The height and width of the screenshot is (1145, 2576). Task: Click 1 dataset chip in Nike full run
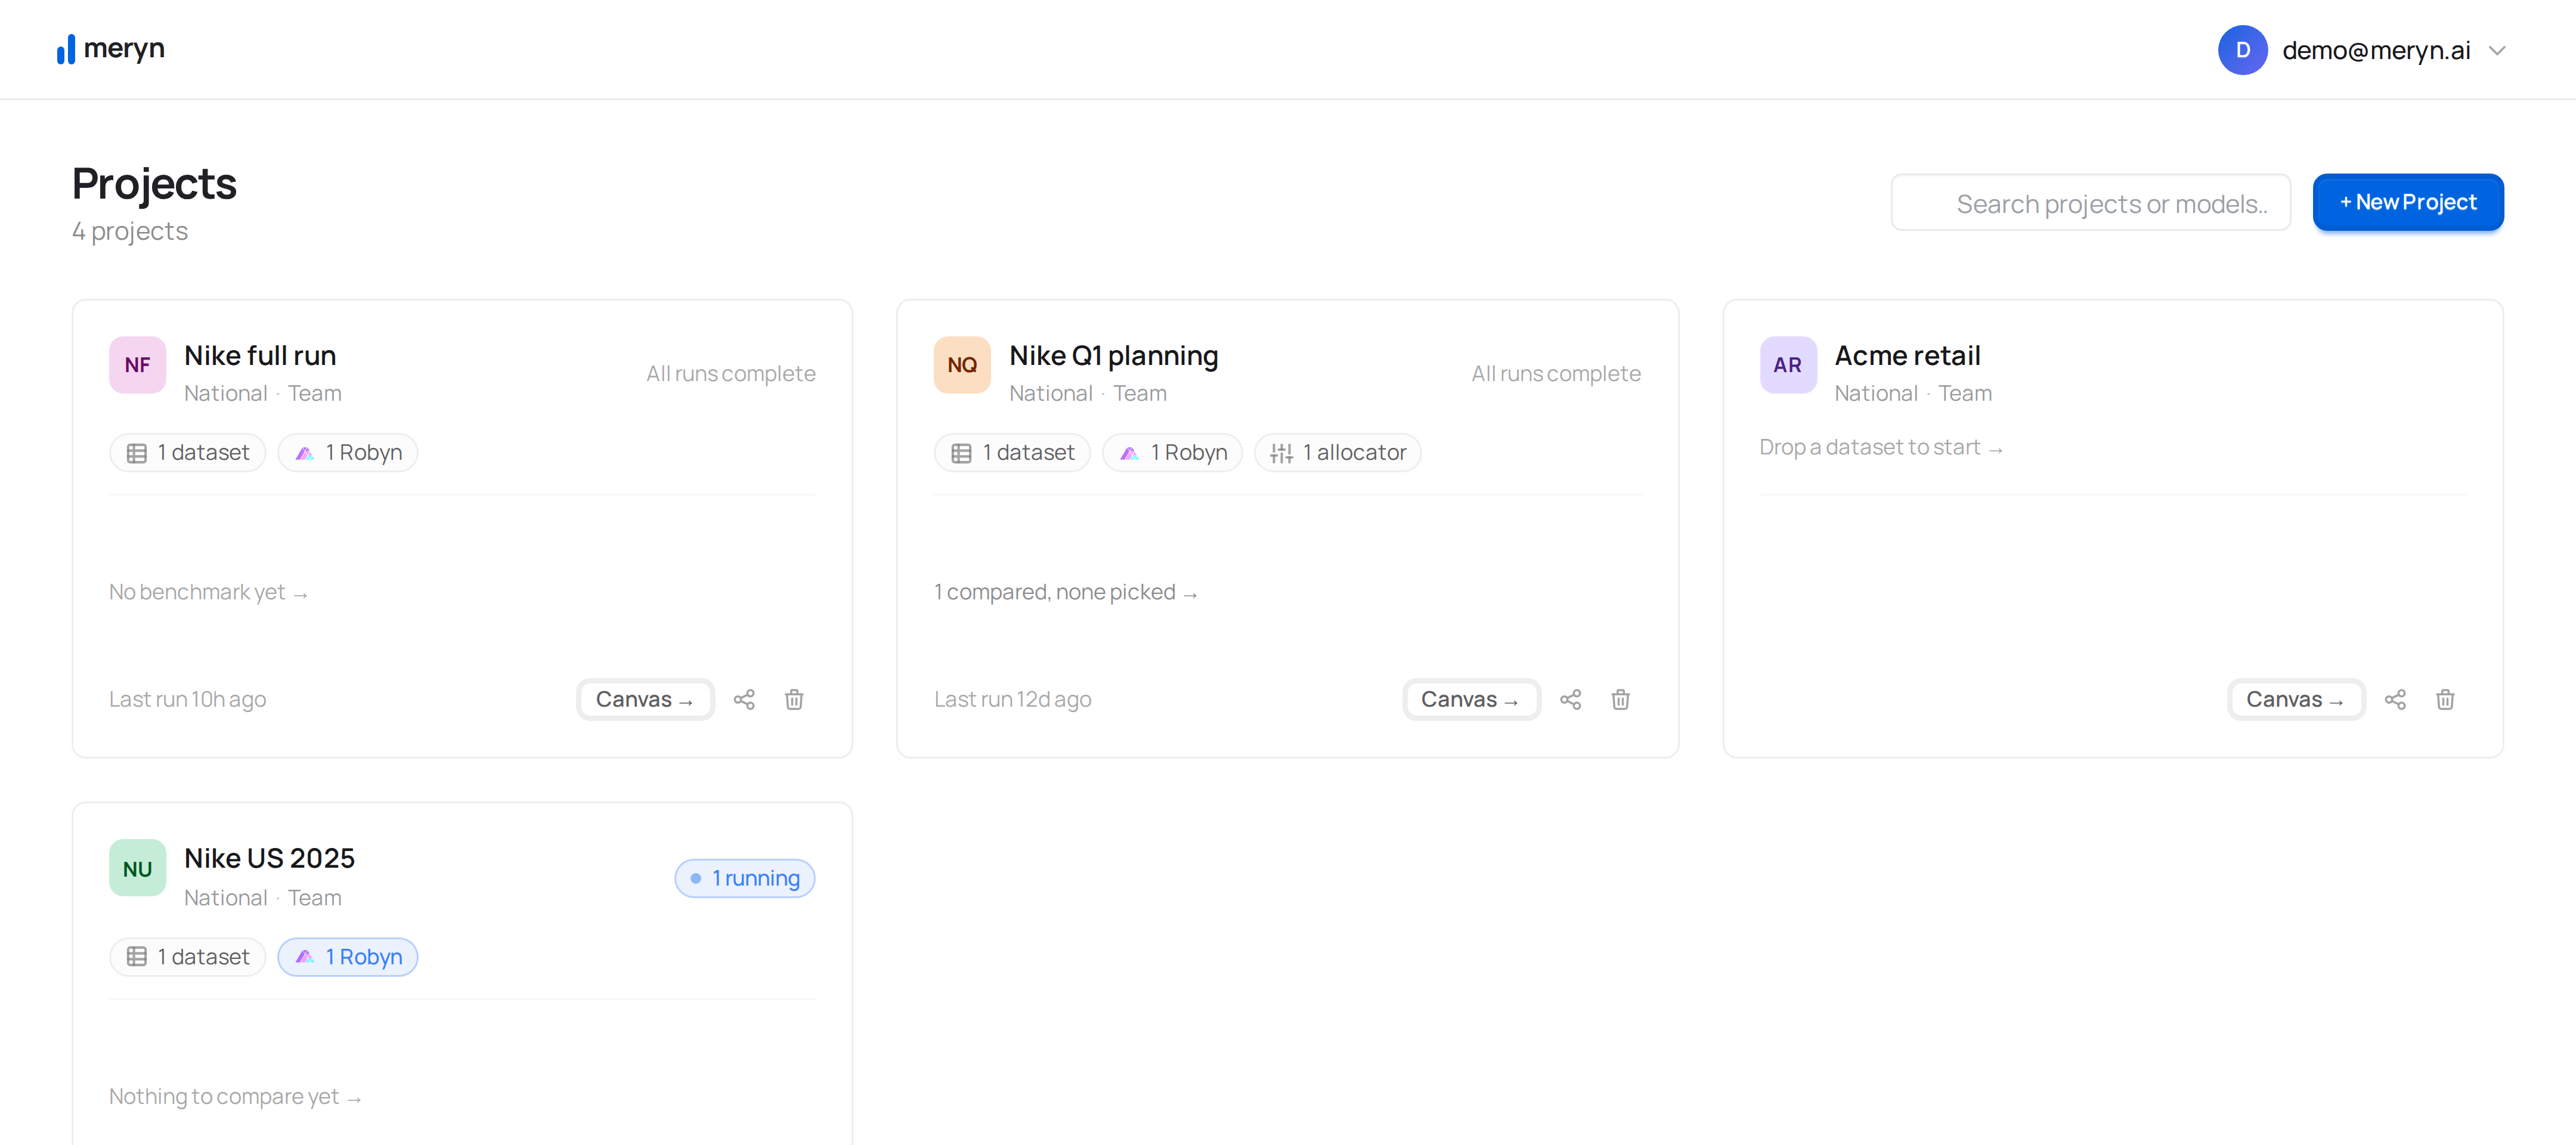(187, 452)
